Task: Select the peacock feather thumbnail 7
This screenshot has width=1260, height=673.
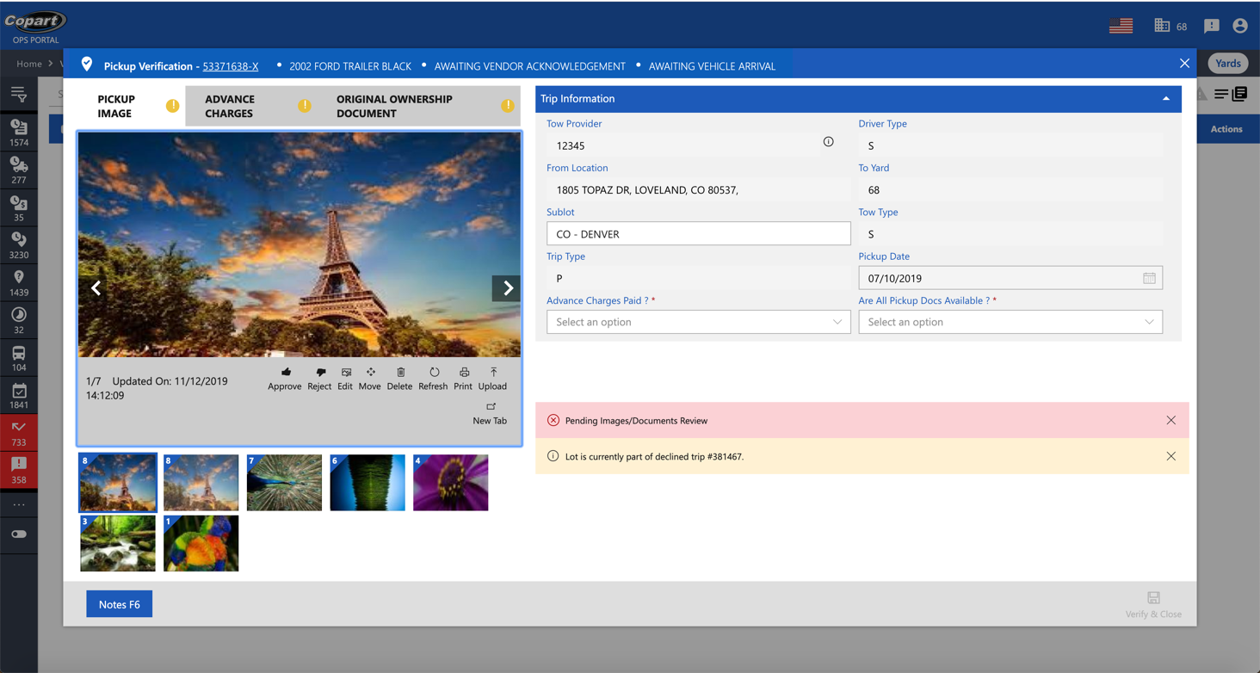Action: (284, 483)
